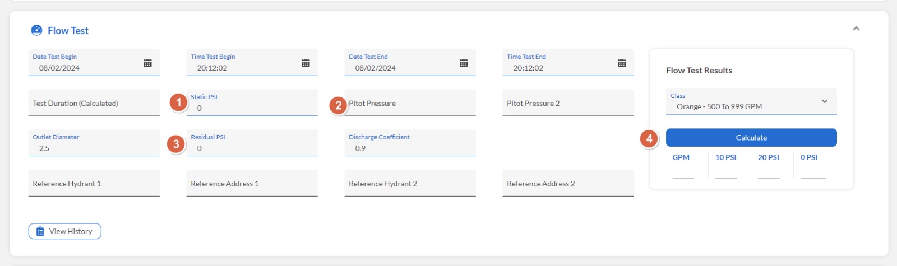Focus the Residual PSI field
The height and width of the screenshot is (266, 897).
pos(252,143)
